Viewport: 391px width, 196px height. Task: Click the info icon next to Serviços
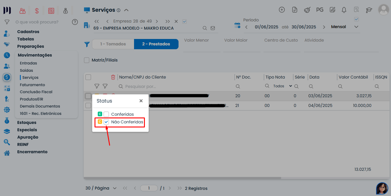(x=119, y=10)
